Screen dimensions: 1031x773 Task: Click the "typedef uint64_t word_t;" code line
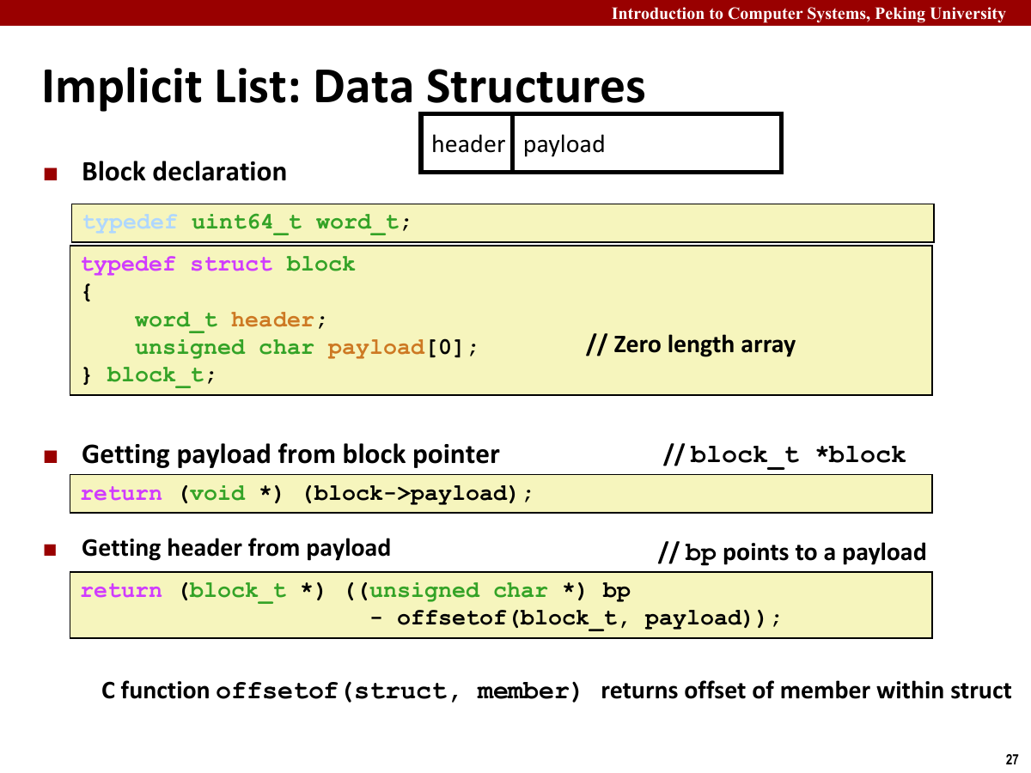coord(247,223)
